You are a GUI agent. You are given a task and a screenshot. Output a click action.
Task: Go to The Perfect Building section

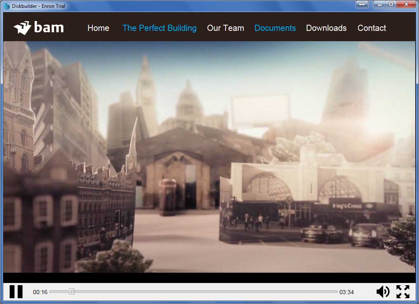pos(160,28)
